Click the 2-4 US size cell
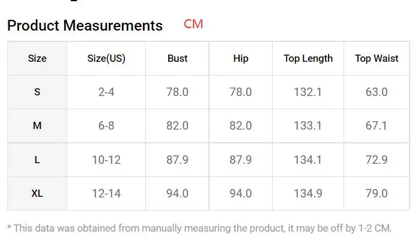The height and width of the screenshot is (246, 418). [106, 92]
